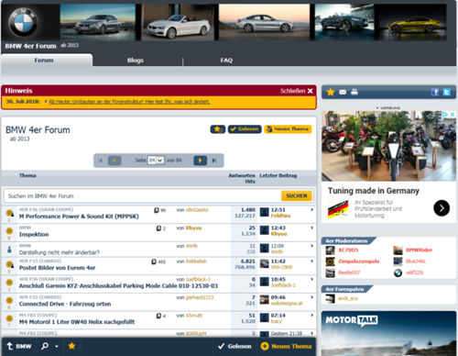Click the gold star favorites icon in sidebar
Viewport: 458px width, 356px height.
coord(331,92)
